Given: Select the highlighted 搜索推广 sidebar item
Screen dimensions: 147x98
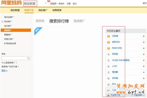Looking at the screenshot, I should 16,30.
